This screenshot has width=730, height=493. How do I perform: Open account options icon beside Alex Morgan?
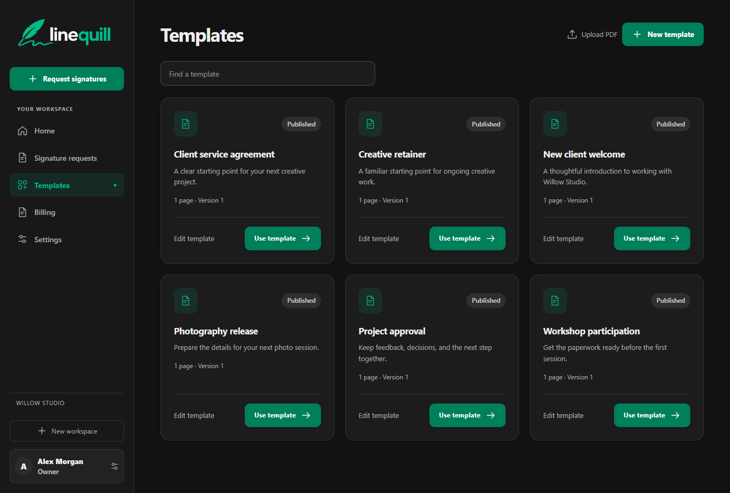point(114,466)
